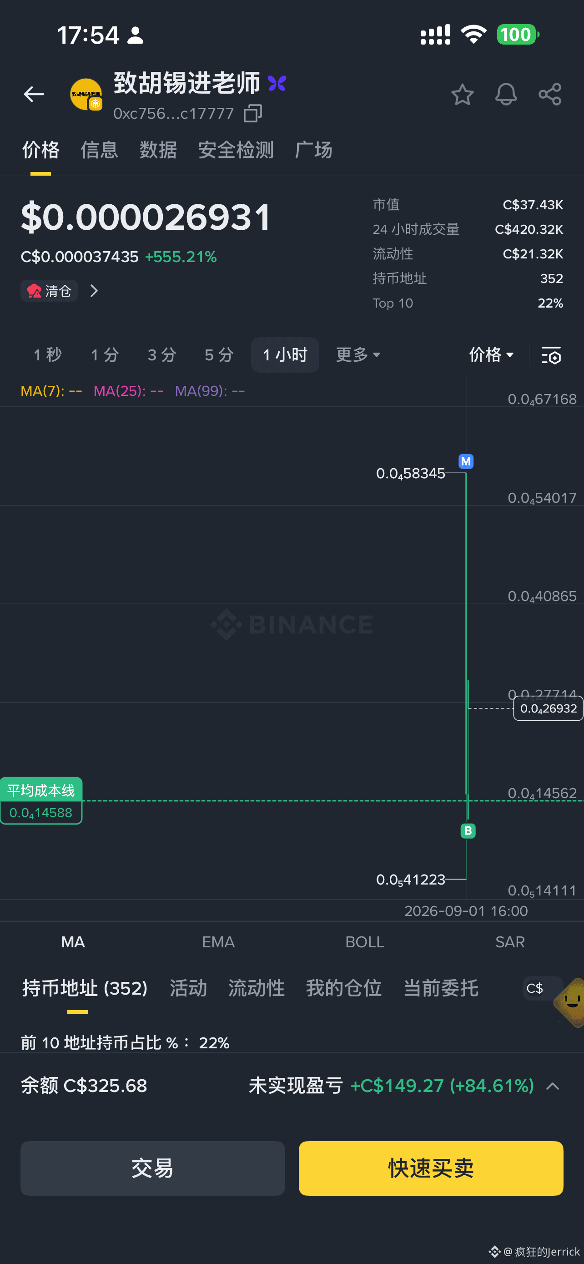Switch to the 安全检测 tab
584x1264 pixels.
point(236,150)
